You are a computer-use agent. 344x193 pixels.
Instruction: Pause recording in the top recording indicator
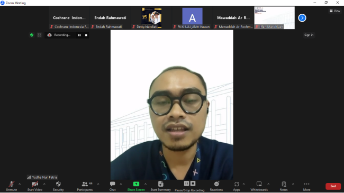[x=79, y=35]
